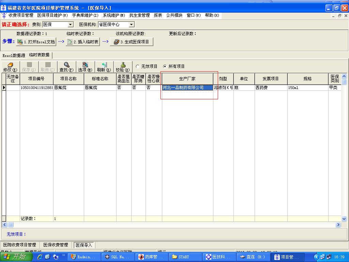The width and height of the screenshot is (349, 262).
Task: Expand the 费别 医保 dropdown
Action: click(70, 25)
